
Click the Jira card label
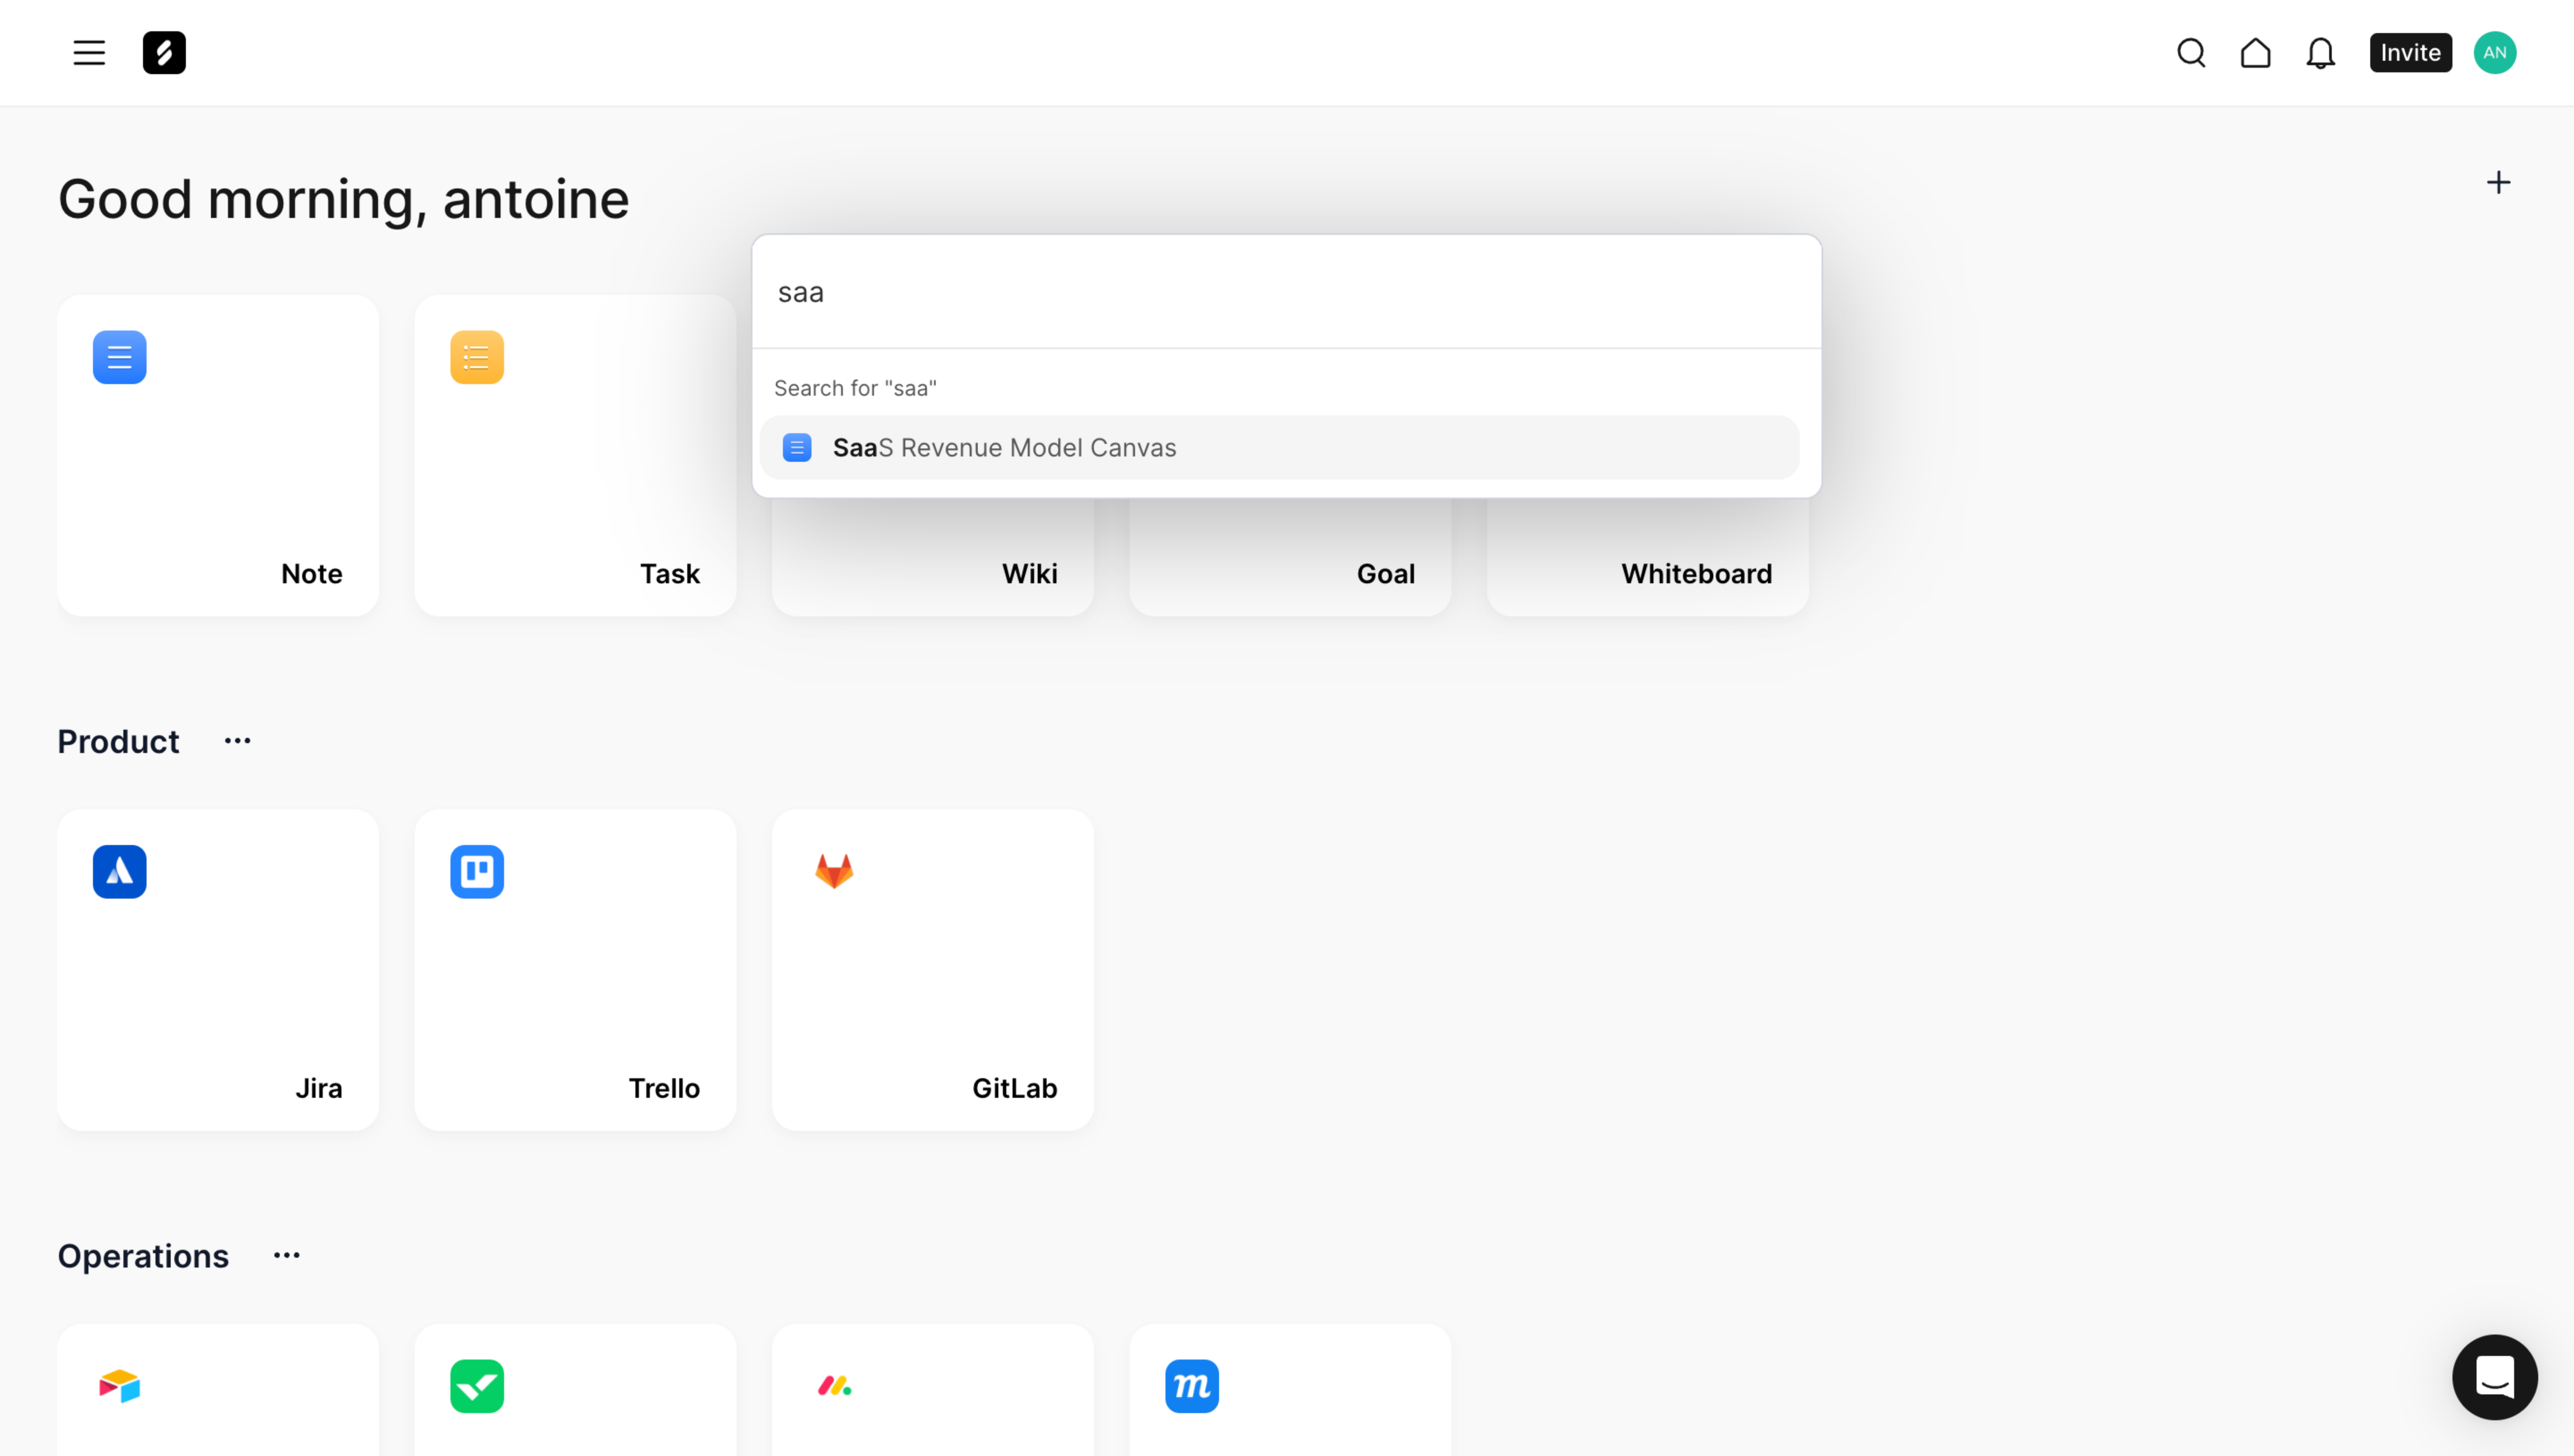[x=319, y=1089]
